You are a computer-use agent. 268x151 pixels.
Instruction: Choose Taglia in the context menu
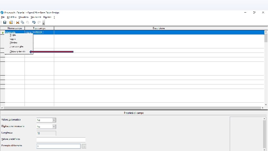click(x=13, y=35)
